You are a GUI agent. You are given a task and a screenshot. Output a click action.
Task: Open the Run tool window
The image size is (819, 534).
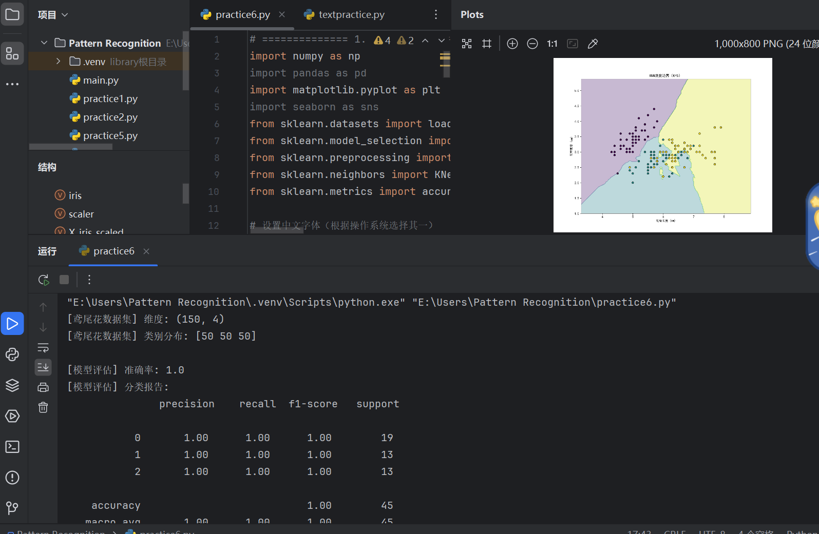[12, 324]
